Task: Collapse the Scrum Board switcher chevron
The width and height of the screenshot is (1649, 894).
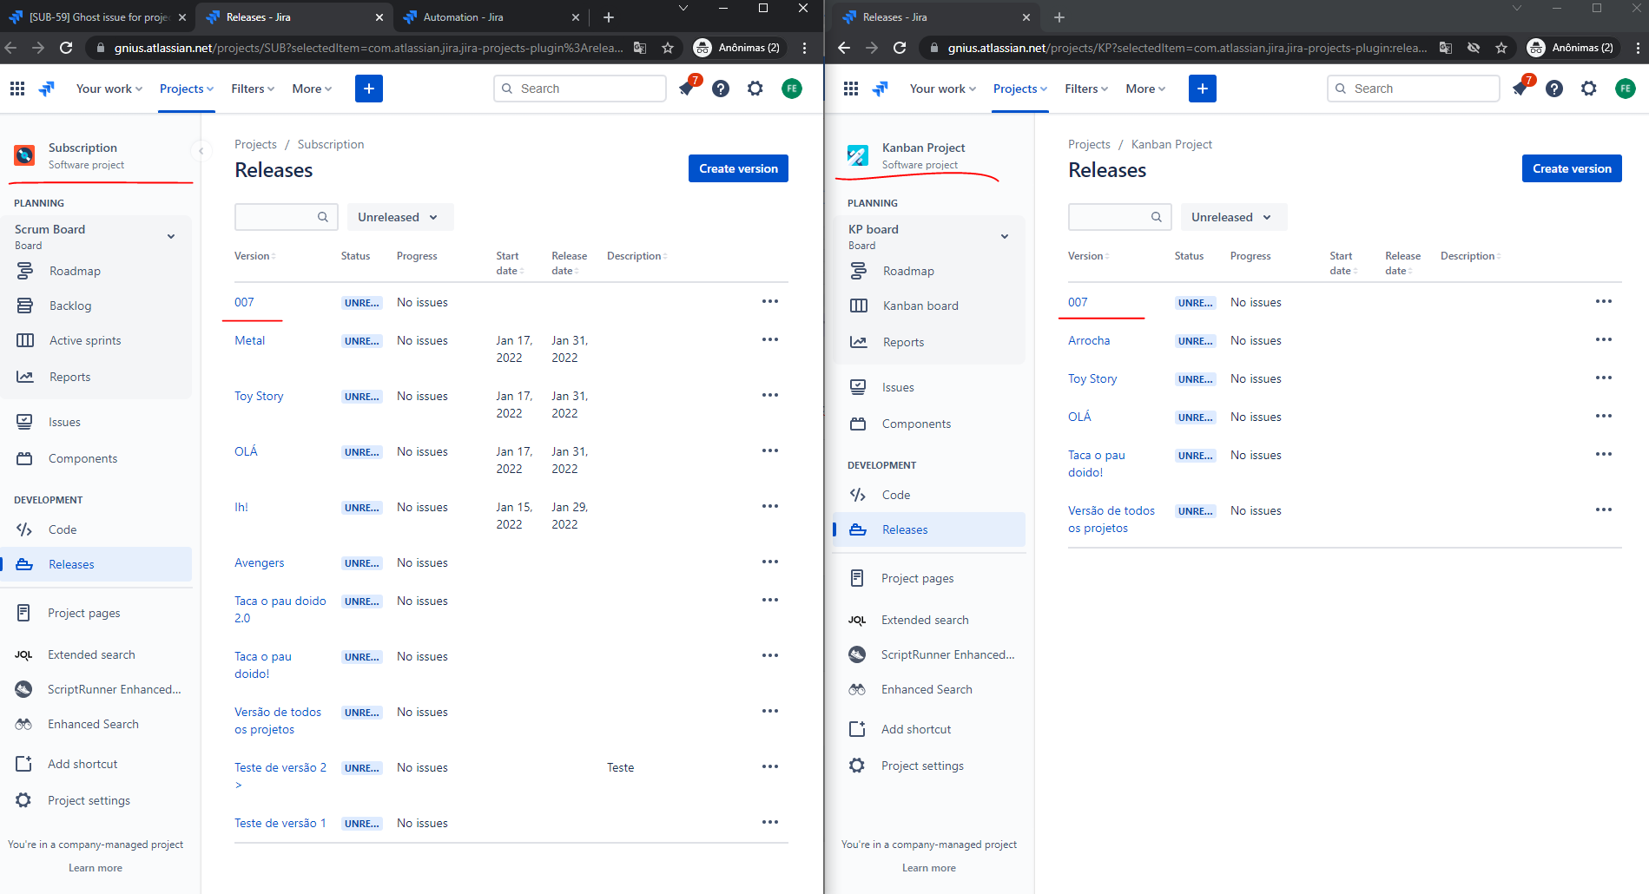Action: (171, 235)
